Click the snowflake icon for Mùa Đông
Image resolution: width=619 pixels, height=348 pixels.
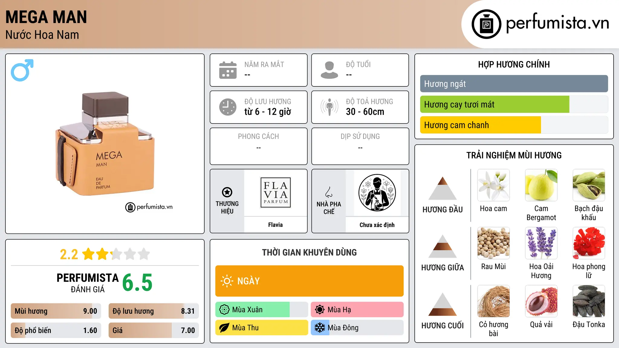[319, 328]
